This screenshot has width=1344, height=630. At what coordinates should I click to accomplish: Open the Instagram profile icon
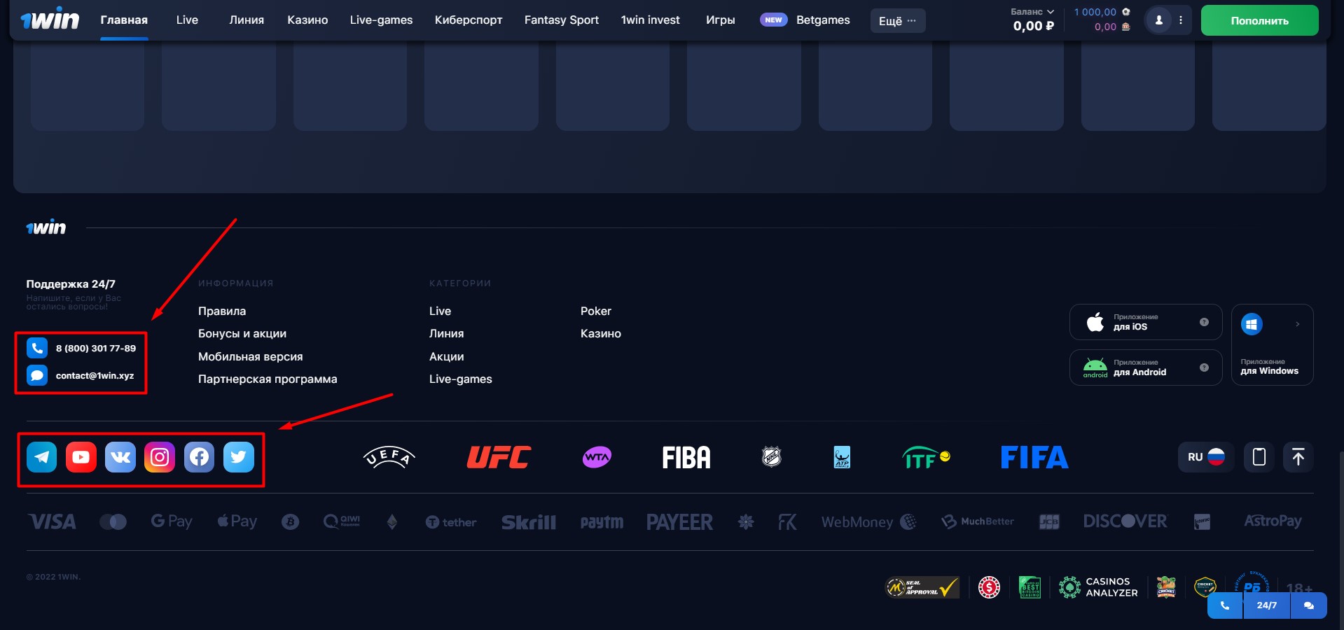160,457
